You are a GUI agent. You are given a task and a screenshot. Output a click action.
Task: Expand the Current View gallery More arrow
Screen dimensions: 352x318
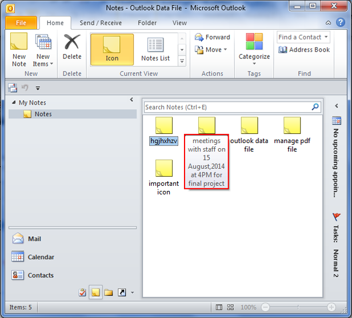tap(182, 61)
